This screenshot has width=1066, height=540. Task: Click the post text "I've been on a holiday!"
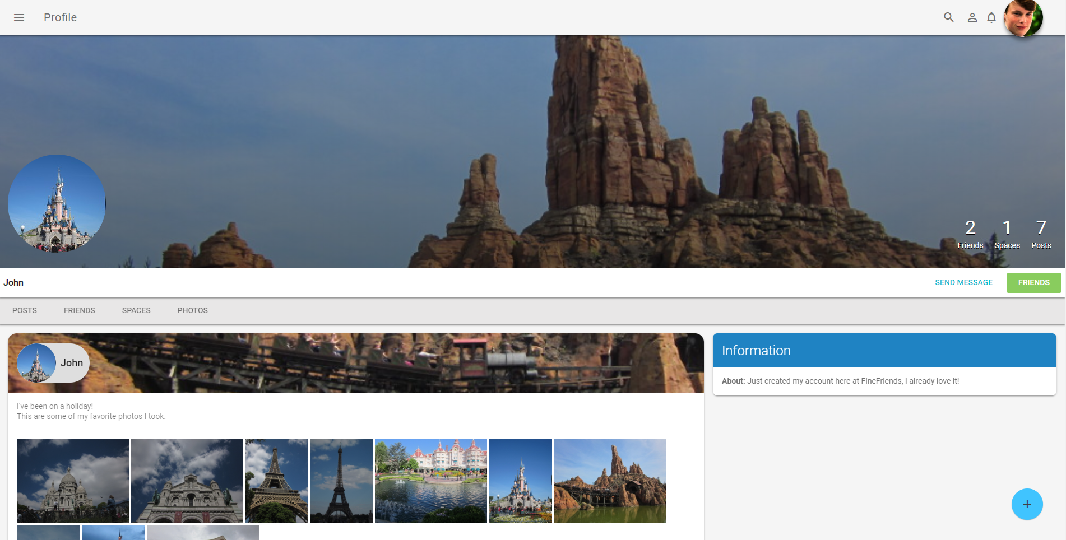coord(55,406)
